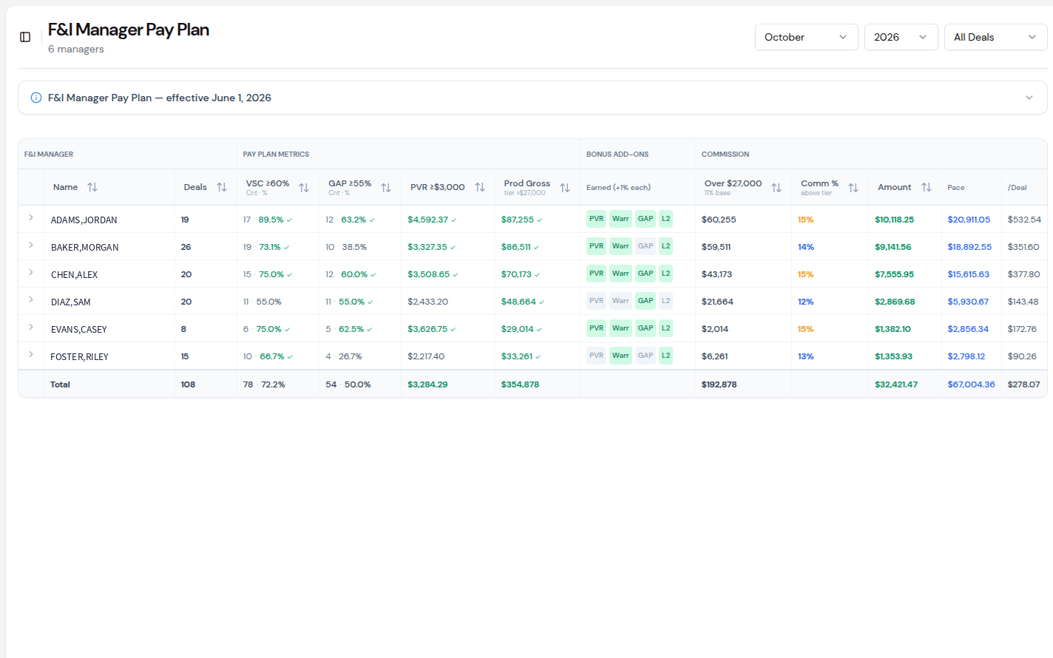1053x658 pixels.
Task: Click the Total row label
Action: click(60, 384)
